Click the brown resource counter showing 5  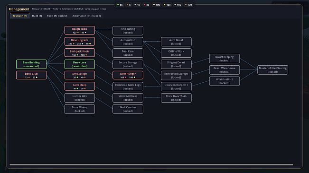tap(129, 5)
